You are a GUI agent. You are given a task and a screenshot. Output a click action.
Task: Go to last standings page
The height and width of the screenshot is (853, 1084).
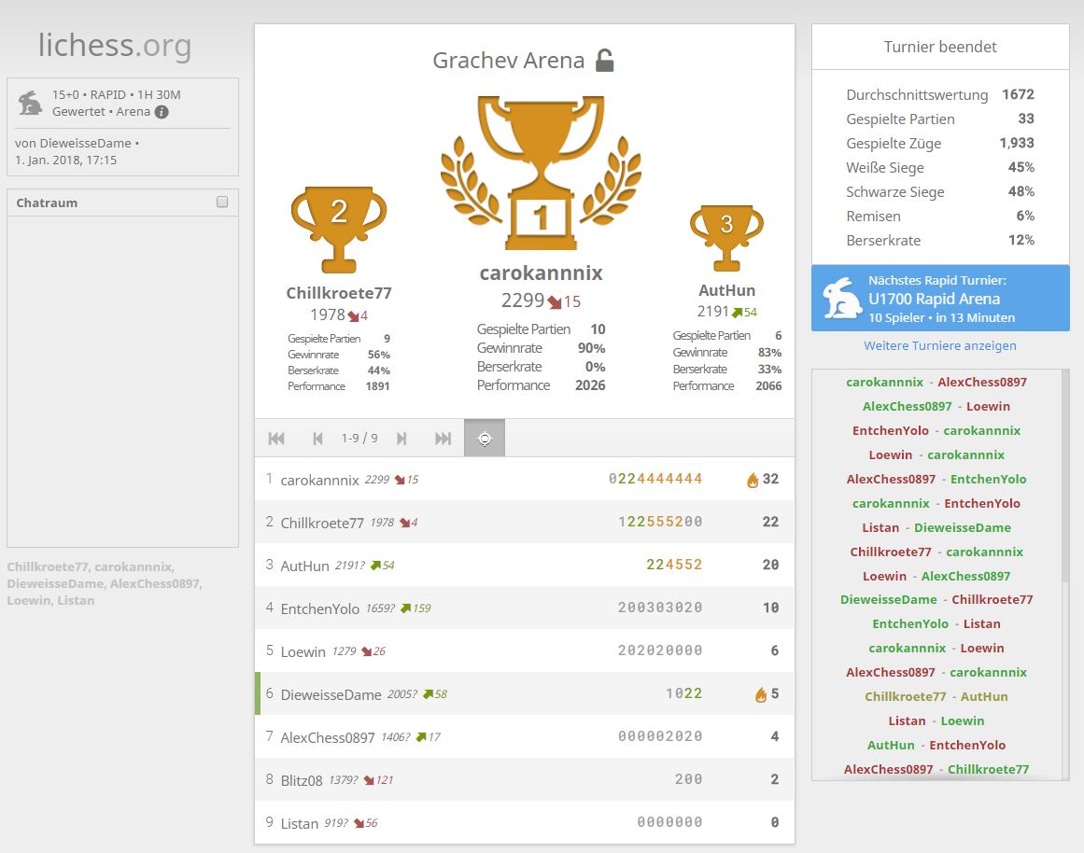(x=443, y=439)
